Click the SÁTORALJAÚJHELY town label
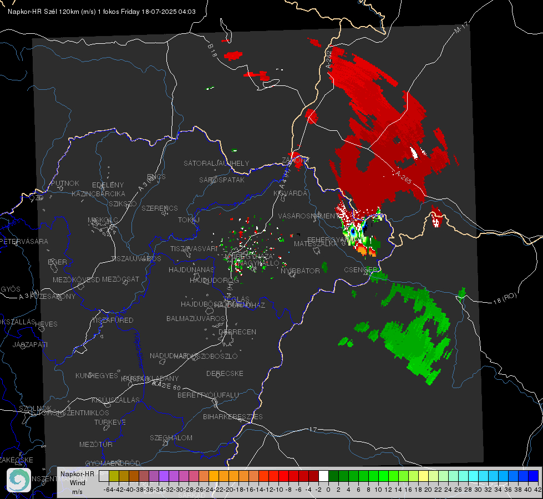The height and width of the screenshot is (499, 543). 216,163
